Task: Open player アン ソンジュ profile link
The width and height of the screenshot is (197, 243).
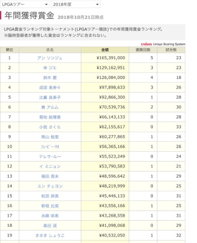Action: click(50, 58)
